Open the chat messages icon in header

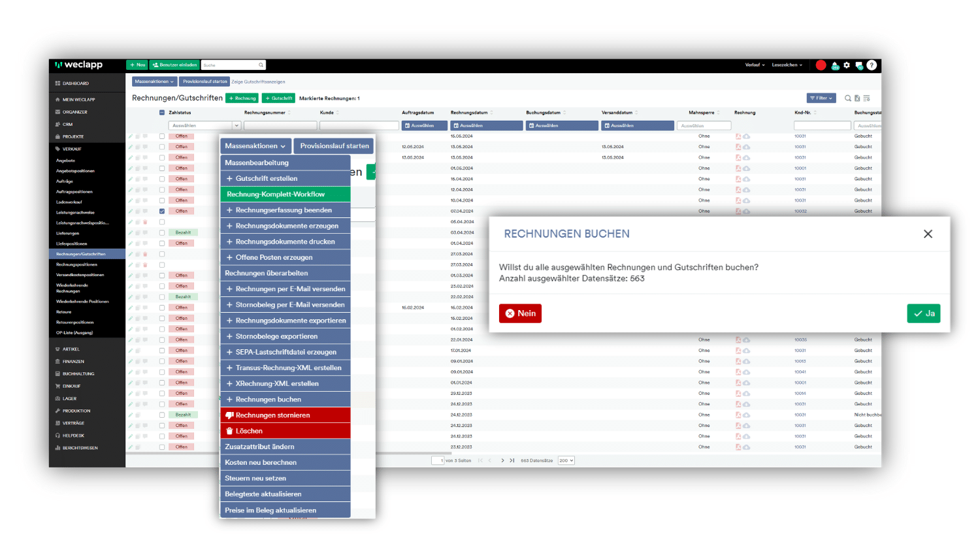[859, 65]
